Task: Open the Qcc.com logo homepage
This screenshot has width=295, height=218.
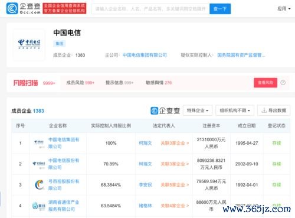Action: 24,8
